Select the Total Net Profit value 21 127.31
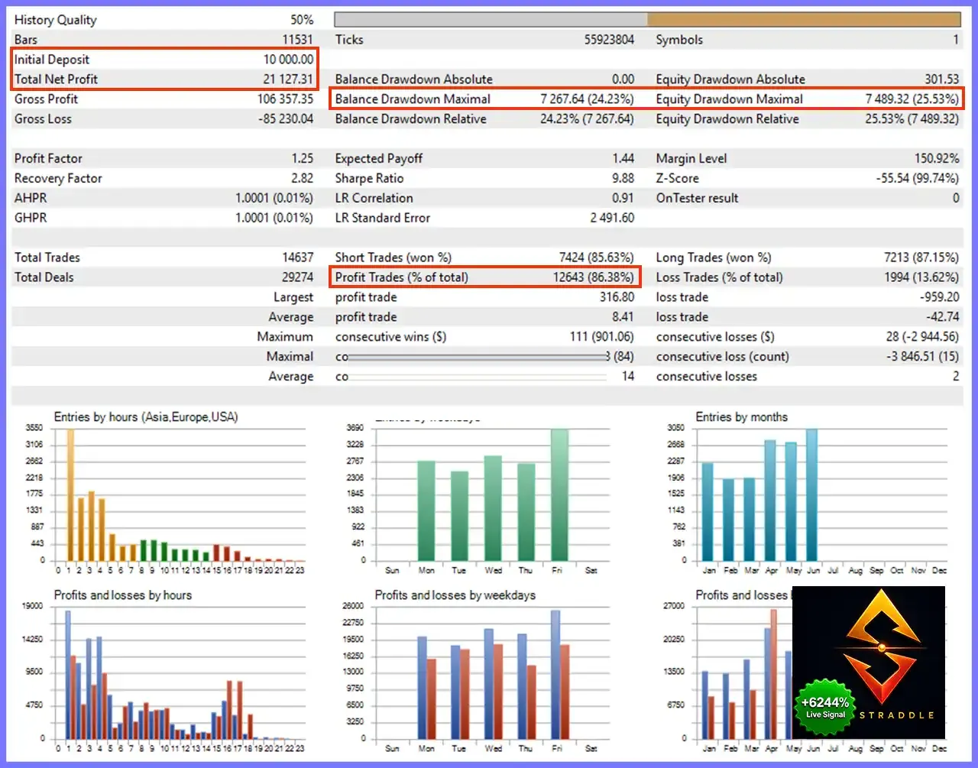The image size is (978, 768). 288,79
